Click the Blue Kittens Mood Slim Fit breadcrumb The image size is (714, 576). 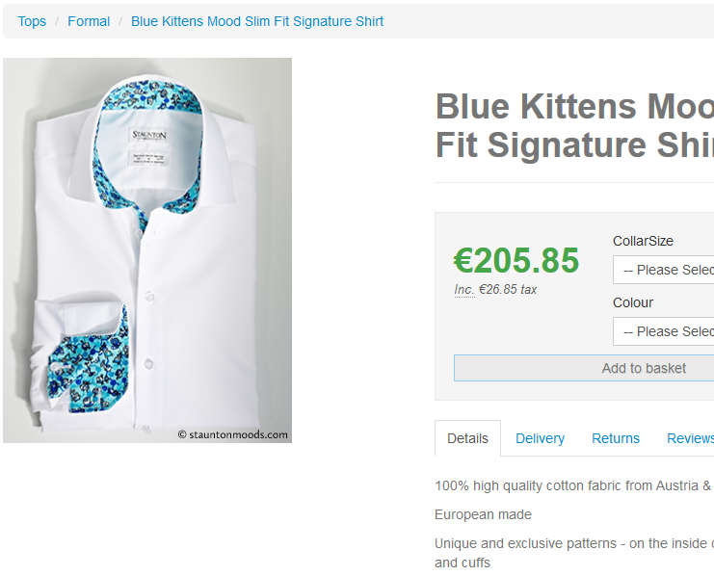(x=257, y=21)
